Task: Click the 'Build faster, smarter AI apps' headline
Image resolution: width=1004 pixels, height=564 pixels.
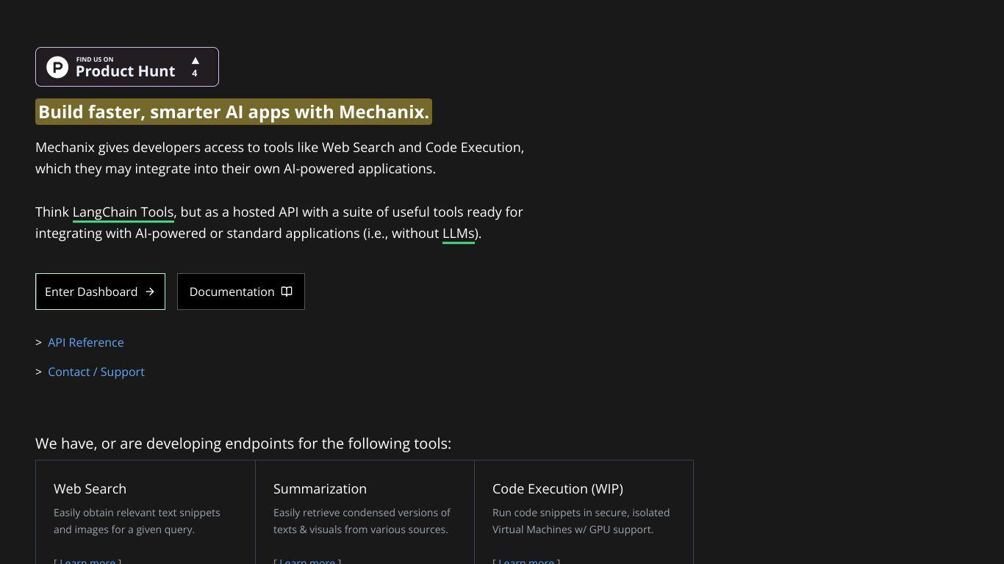Action: click(234, 112)
